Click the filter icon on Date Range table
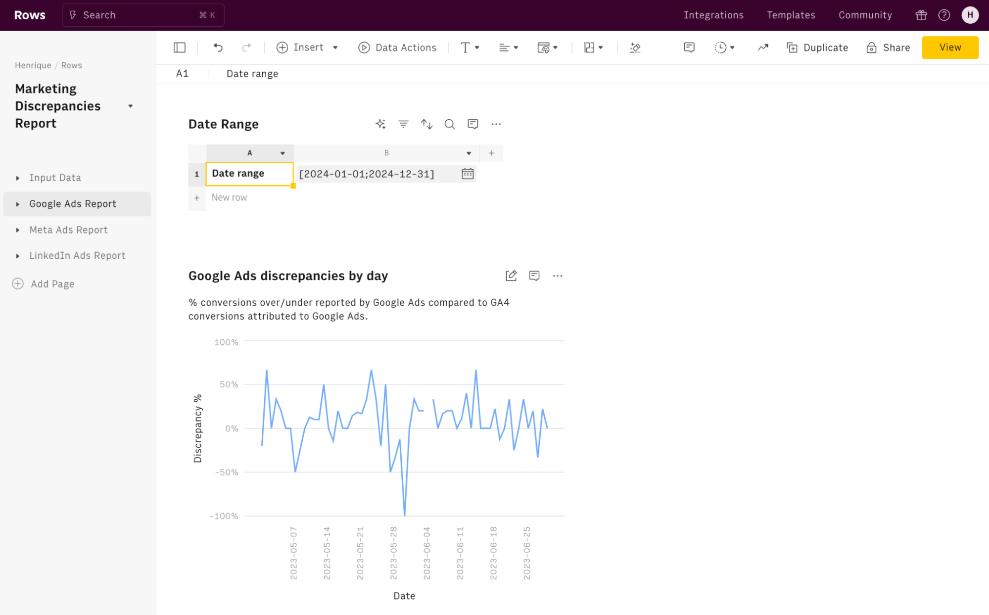The width and height of the screenshot is (989, 615). pos(404,124)
